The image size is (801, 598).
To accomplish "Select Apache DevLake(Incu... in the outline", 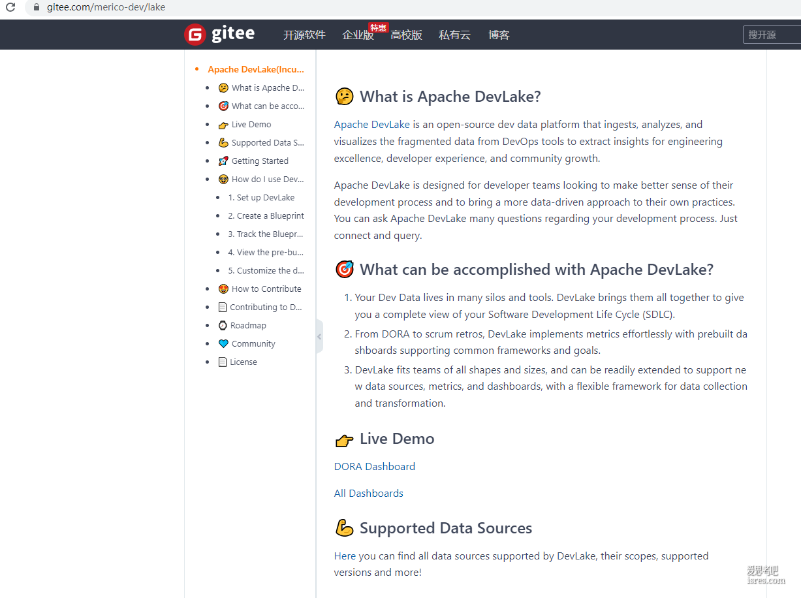I will pos(256,70).
